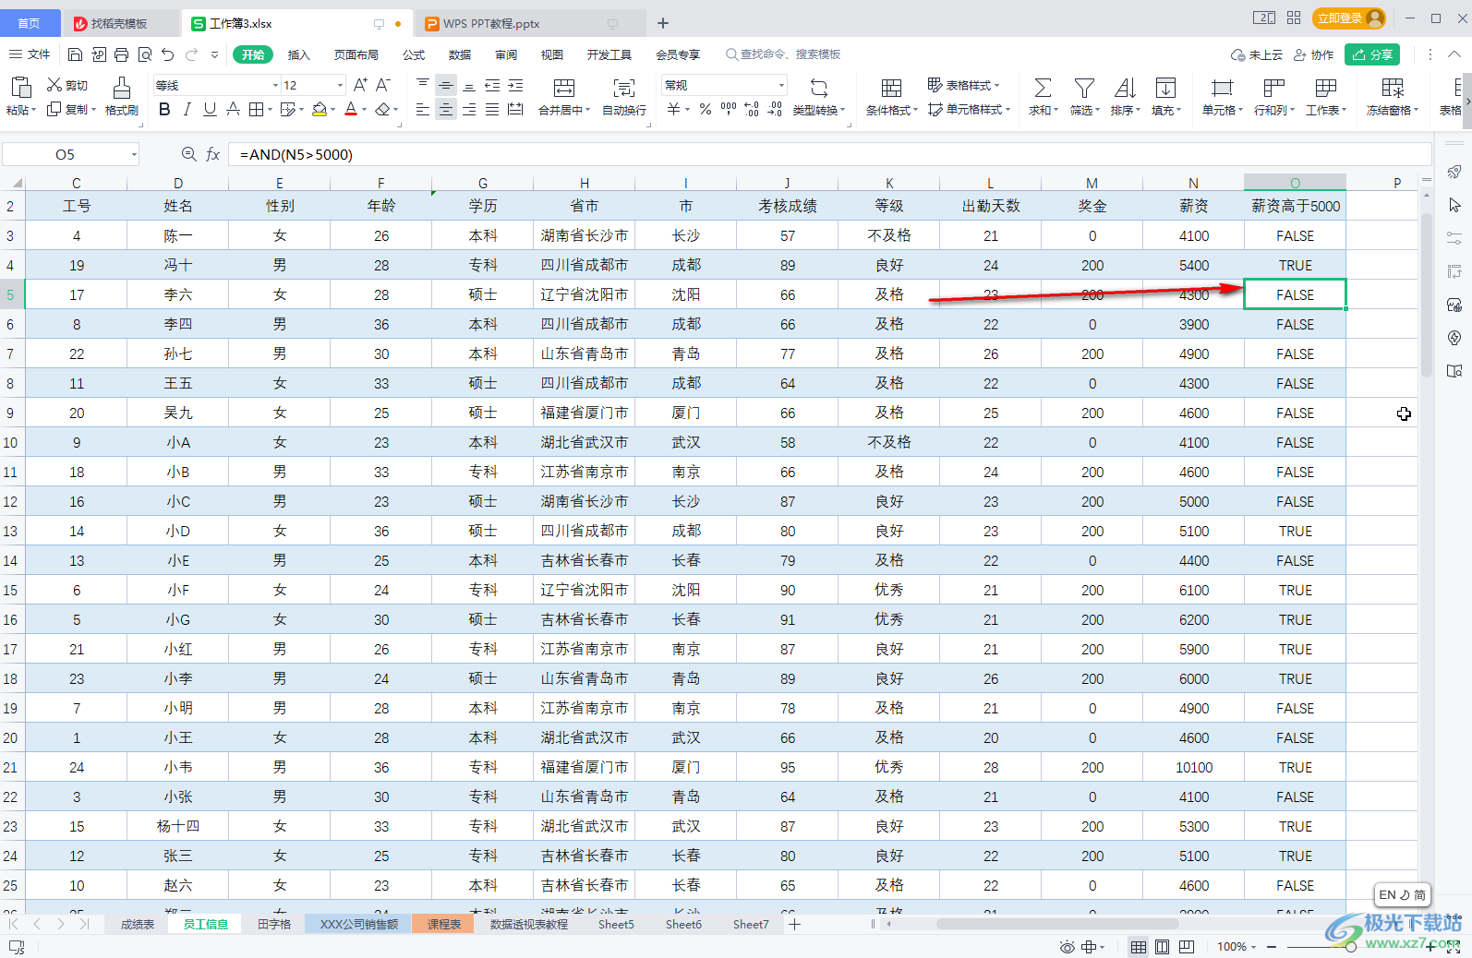This screenshot has width=1472, height=958.
Task: Click the formula bar with =AND(N5>5000)
Action: pyautogui.click(x=828, y=154)
